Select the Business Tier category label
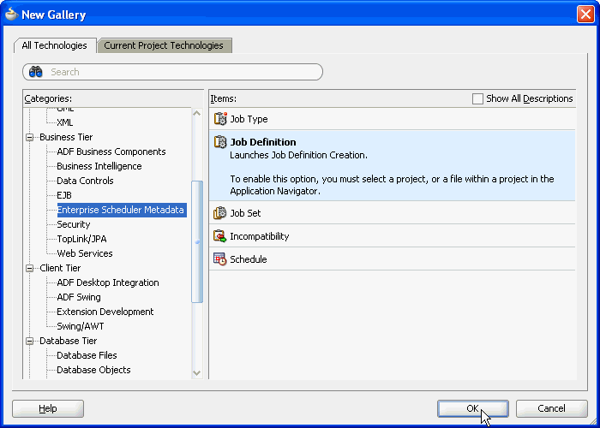Image resolution: width=600 pixels, height=428 pixels. coord(66,137)
